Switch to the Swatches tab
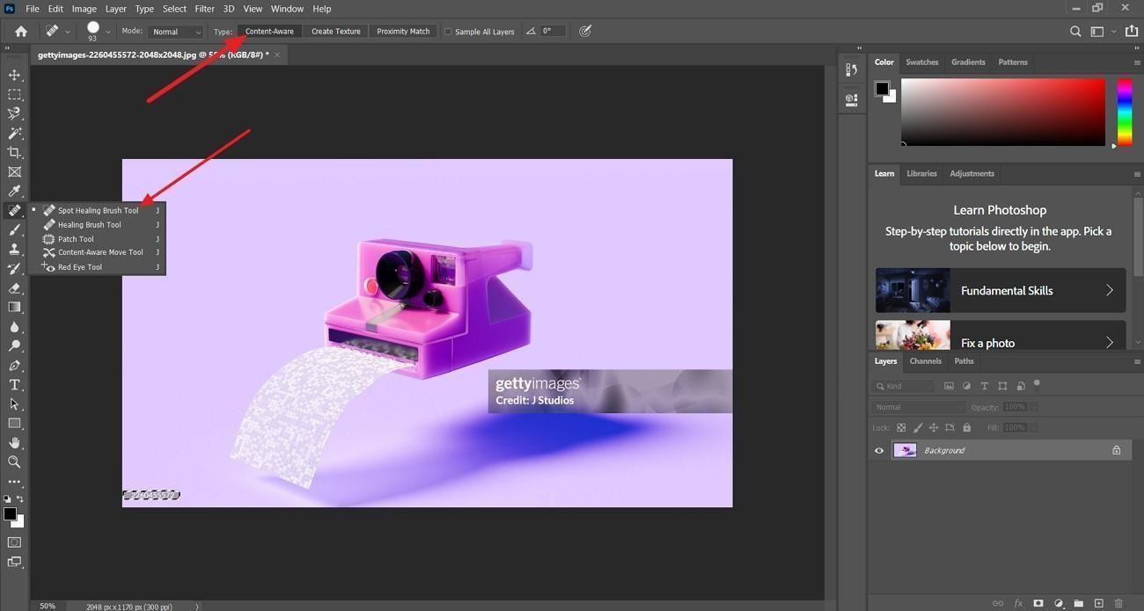1144x611 pixels. [921, 62]
